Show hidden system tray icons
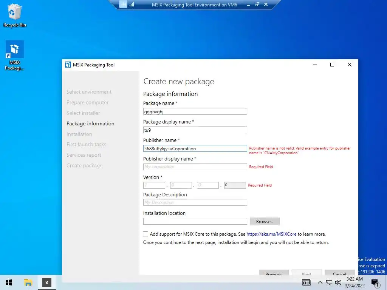The image size is (387, 290). pyautogui.click(x=320, y=282)
